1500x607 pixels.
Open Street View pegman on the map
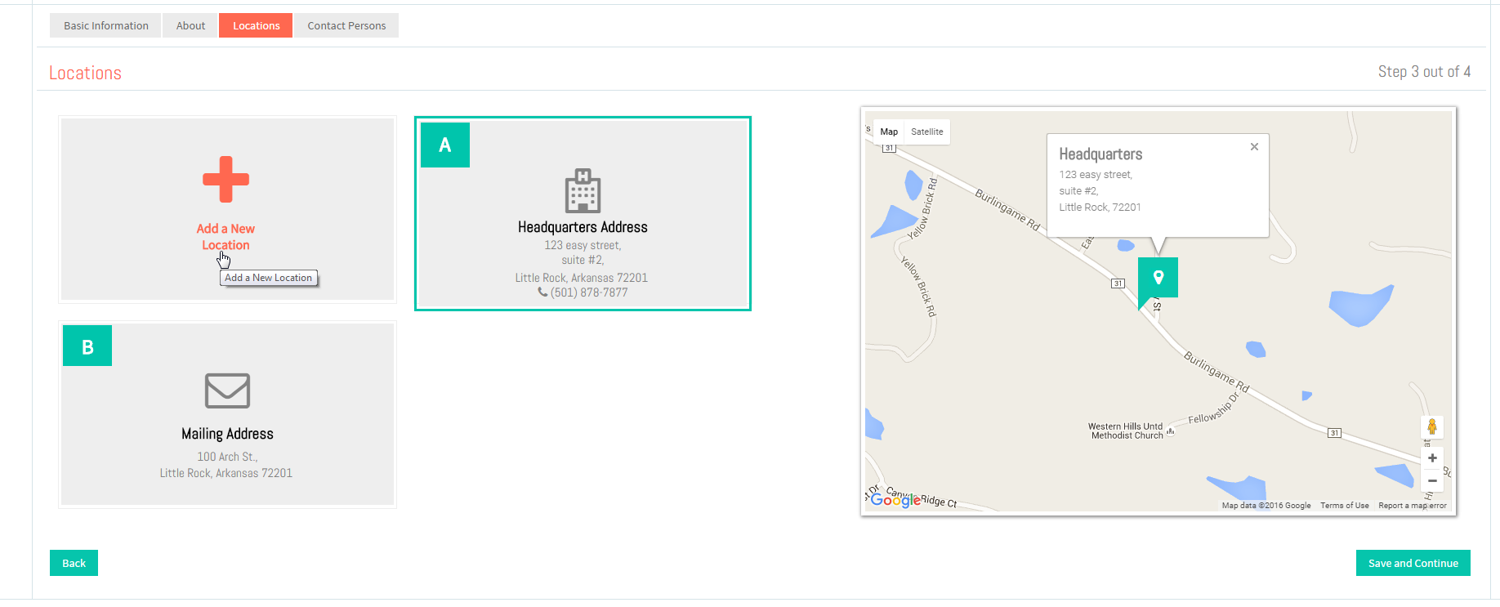pos(1431,426)
